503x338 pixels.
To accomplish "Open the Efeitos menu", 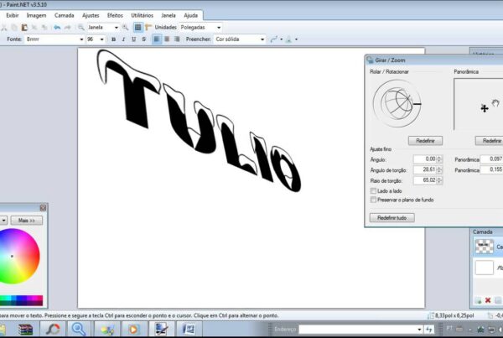I will click(x=117, y=15).
